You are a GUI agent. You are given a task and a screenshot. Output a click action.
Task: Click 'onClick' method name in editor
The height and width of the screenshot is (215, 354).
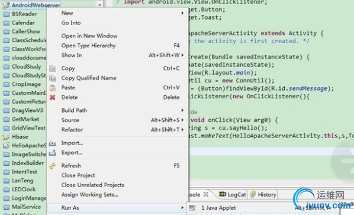(x=220, y=120)
